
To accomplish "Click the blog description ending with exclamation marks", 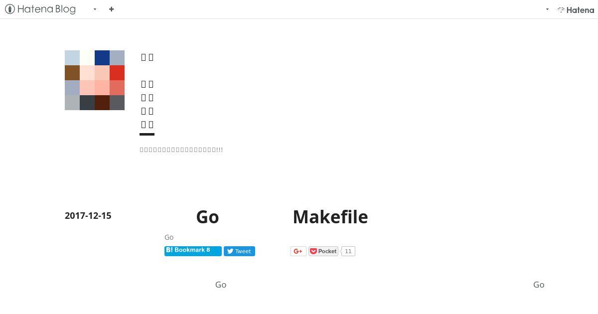I will 181,150.
